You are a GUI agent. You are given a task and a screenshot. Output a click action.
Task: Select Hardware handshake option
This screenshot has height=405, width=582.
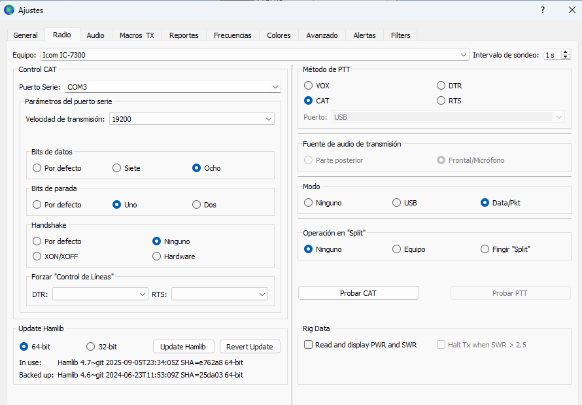click(x=157, y=256)
